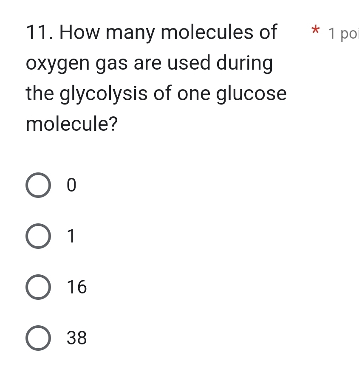Click the label text 16
Screen dimensions: 359x372
point(76,287)
